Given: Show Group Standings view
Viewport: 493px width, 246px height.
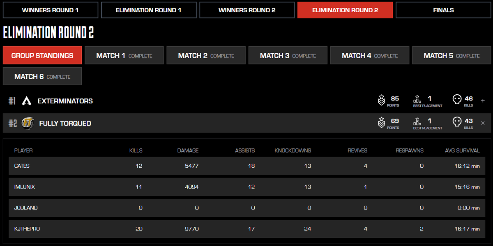Looking at the screenshot, I should [42, 55].
